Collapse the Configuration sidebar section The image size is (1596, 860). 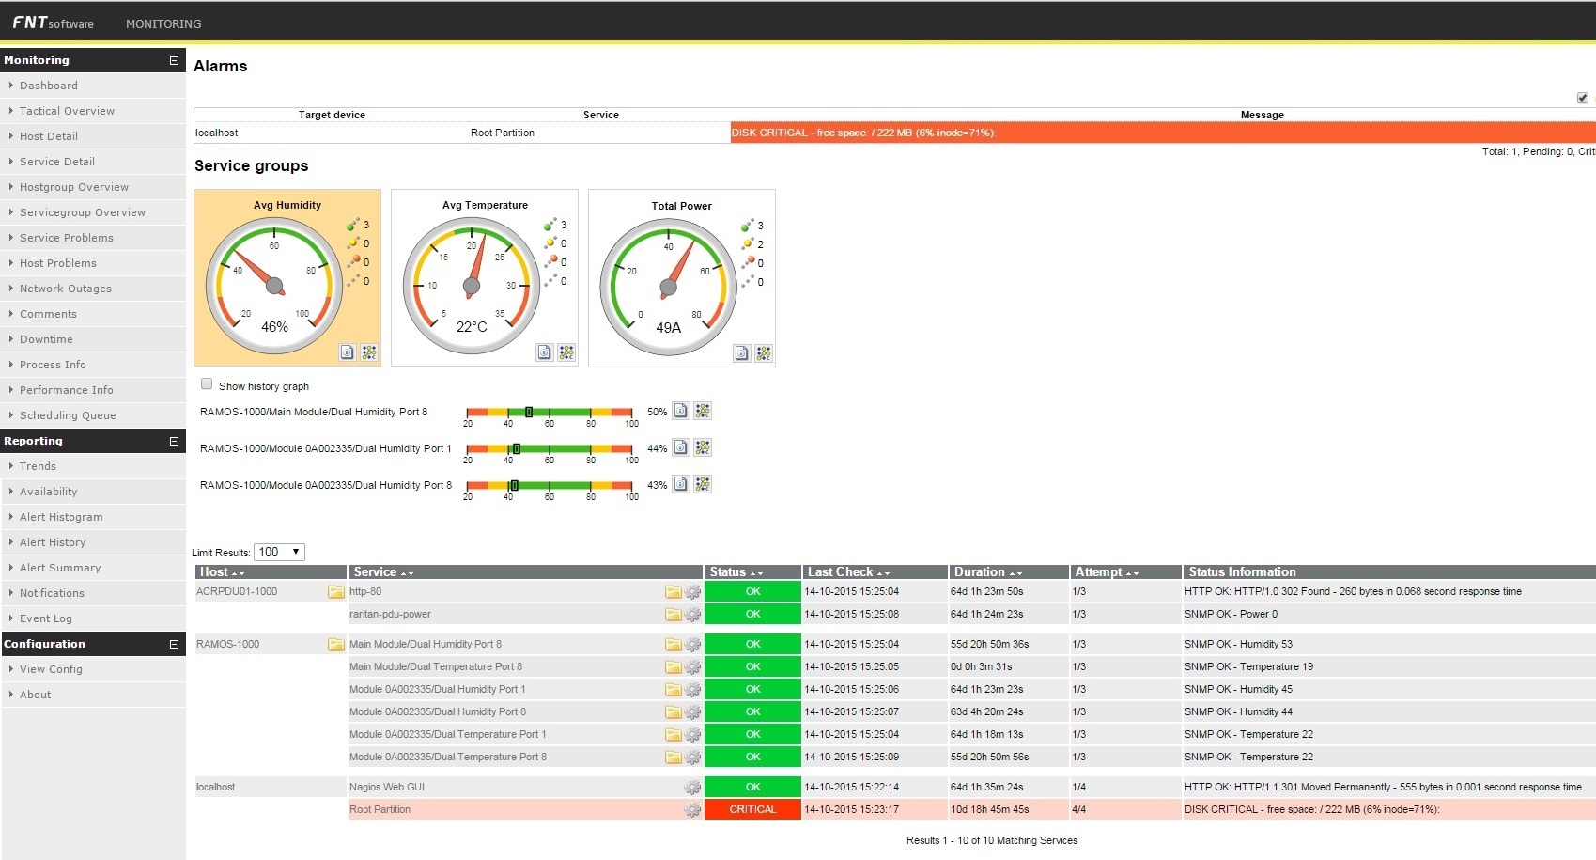[x=174, y=644]
